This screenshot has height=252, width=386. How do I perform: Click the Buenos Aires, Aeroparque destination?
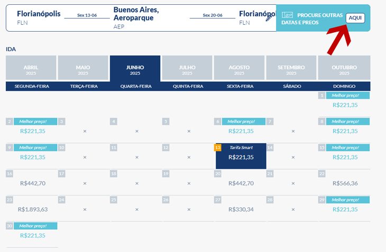pyautogui.click(x=136, y=14)
